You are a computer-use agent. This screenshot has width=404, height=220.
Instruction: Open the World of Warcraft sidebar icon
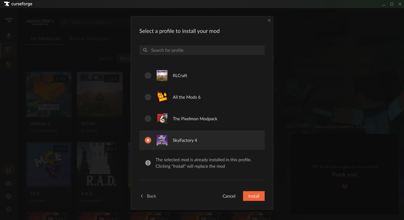click(x=9, y=65)
